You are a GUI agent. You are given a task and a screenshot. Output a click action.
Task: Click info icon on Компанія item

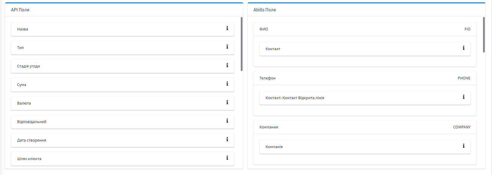464,146
